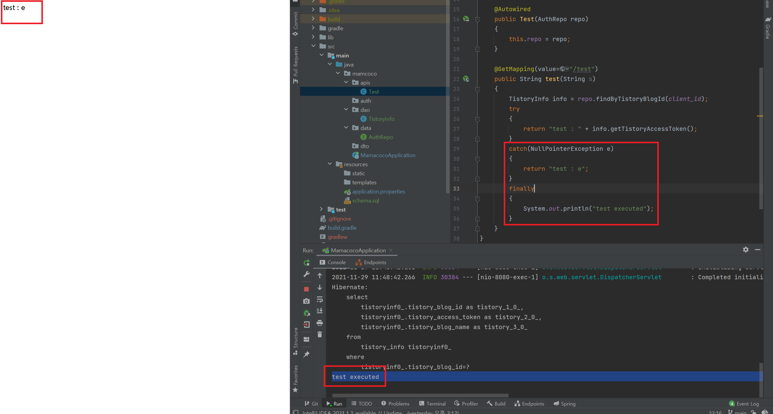Expand the test folder in project tree
The width and height of the screenshot is (773, 414).
point(321,209)
